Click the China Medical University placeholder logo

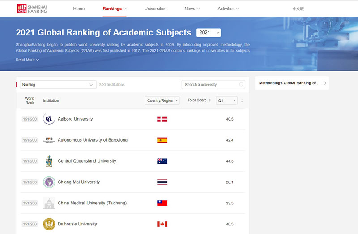(x=49, y=203)
